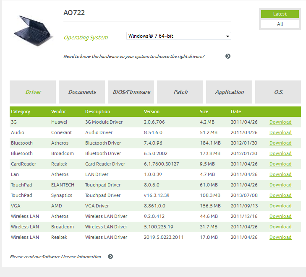Click the AO722 model heading
The image size is (306, 277).
pyautogui.click(x=74, y=13)
